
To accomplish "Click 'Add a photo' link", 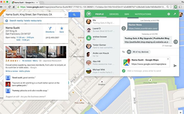I will click(25, 71).
